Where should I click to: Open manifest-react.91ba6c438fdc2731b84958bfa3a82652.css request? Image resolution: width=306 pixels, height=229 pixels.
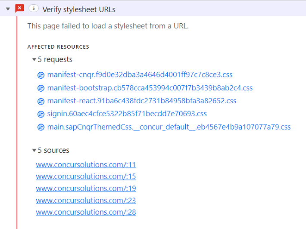tap(142, 101)
